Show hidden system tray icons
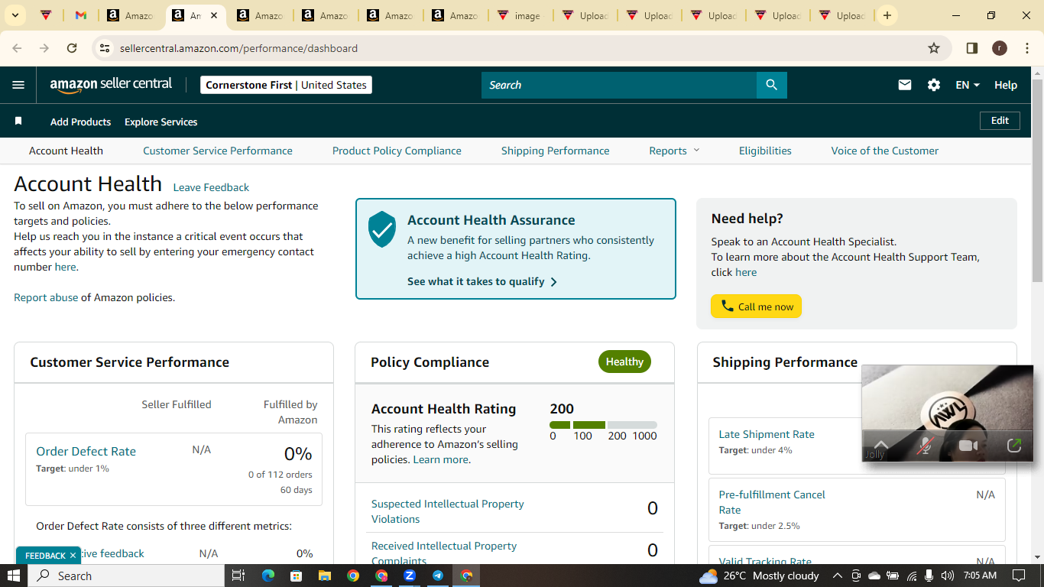1044x587 pixels. (837, 576)
